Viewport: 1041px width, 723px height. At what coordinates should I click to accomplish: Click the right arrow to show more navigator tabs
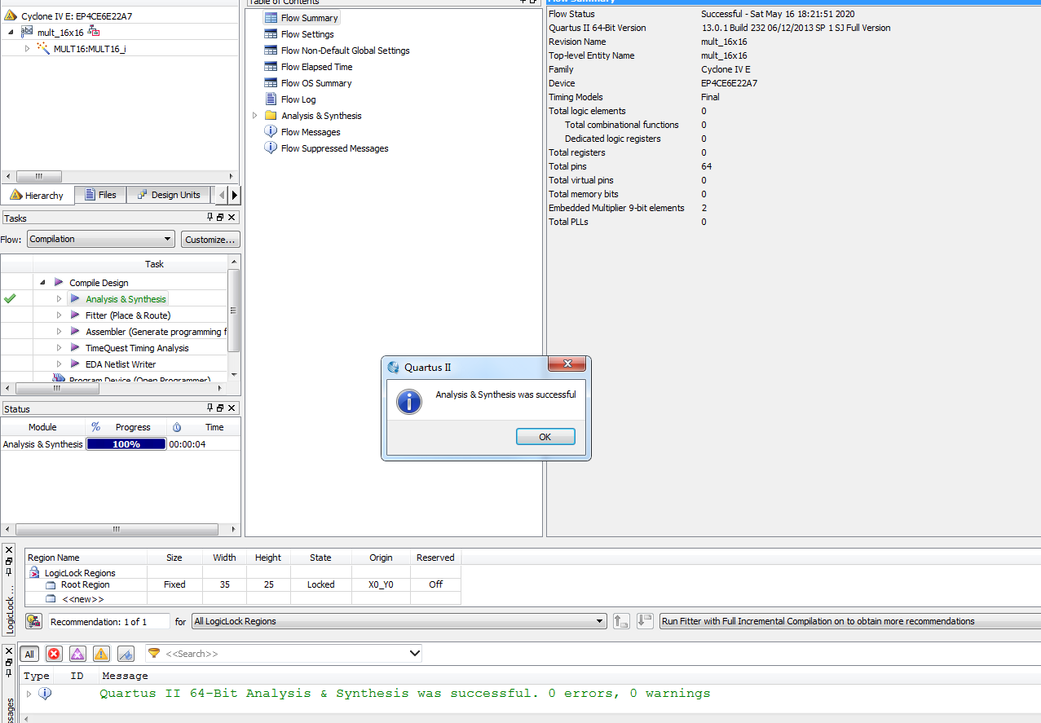(235, 195)
